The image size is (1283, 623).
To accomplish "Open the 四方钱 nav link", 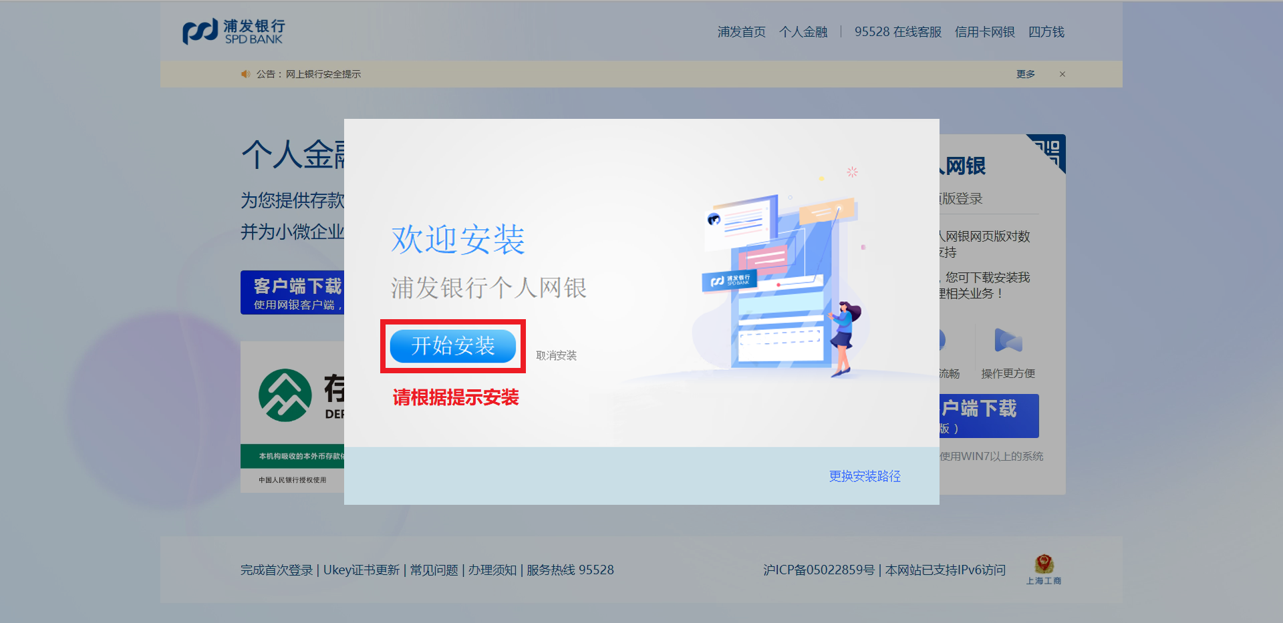I will pyautogui.click(x=1046, y=32).
